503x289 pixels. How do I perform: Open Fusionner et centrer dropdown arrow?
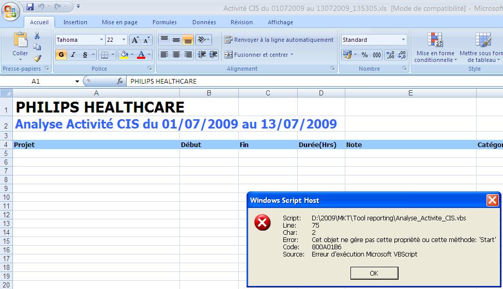292,55
